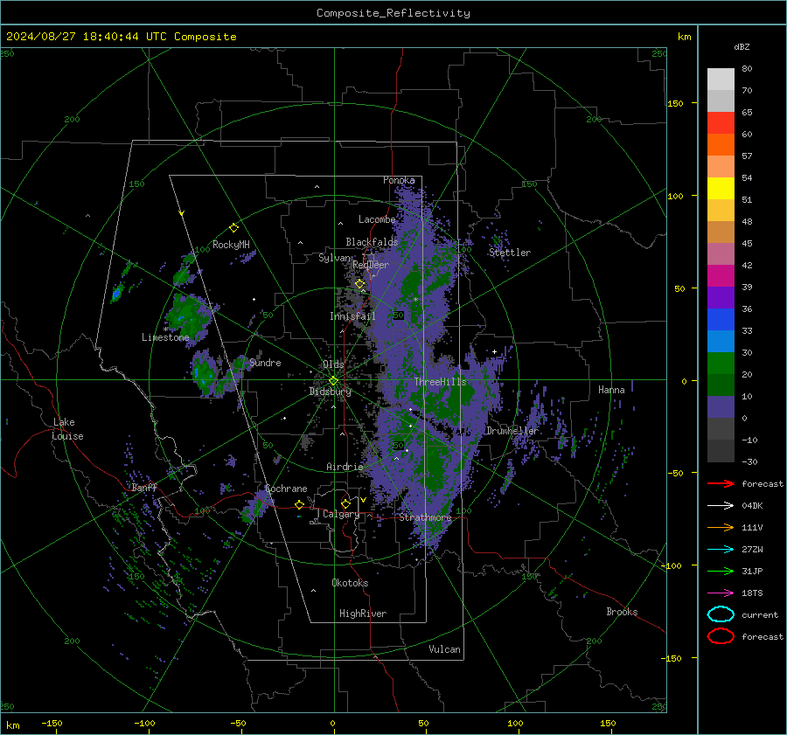Select the HighRiver label
The width and height of the screenshot is (787, 735).
click(x=363, y=614)
